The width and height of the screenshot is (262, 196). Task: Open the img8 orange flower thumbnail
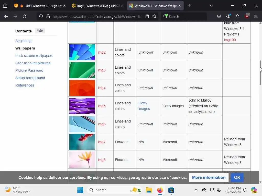coord(82,160)
